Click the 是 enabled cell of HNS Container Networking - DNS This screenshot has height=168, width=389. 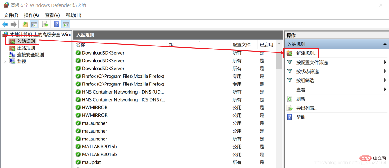click(x=262, y=92)
